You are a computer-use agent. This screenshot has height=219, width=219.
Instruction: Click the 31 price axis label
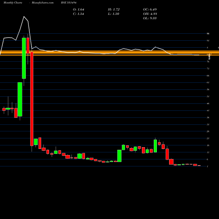208,124
